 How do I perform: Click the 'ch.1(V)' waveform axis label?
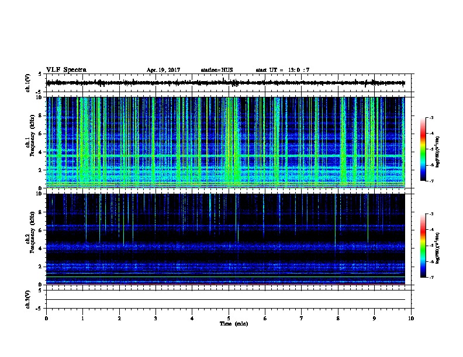pos(28,83)
